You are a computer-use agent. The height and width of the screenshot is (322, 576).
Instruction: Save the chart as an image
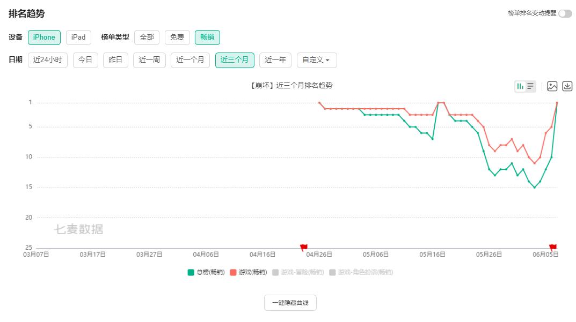[552, 86]
